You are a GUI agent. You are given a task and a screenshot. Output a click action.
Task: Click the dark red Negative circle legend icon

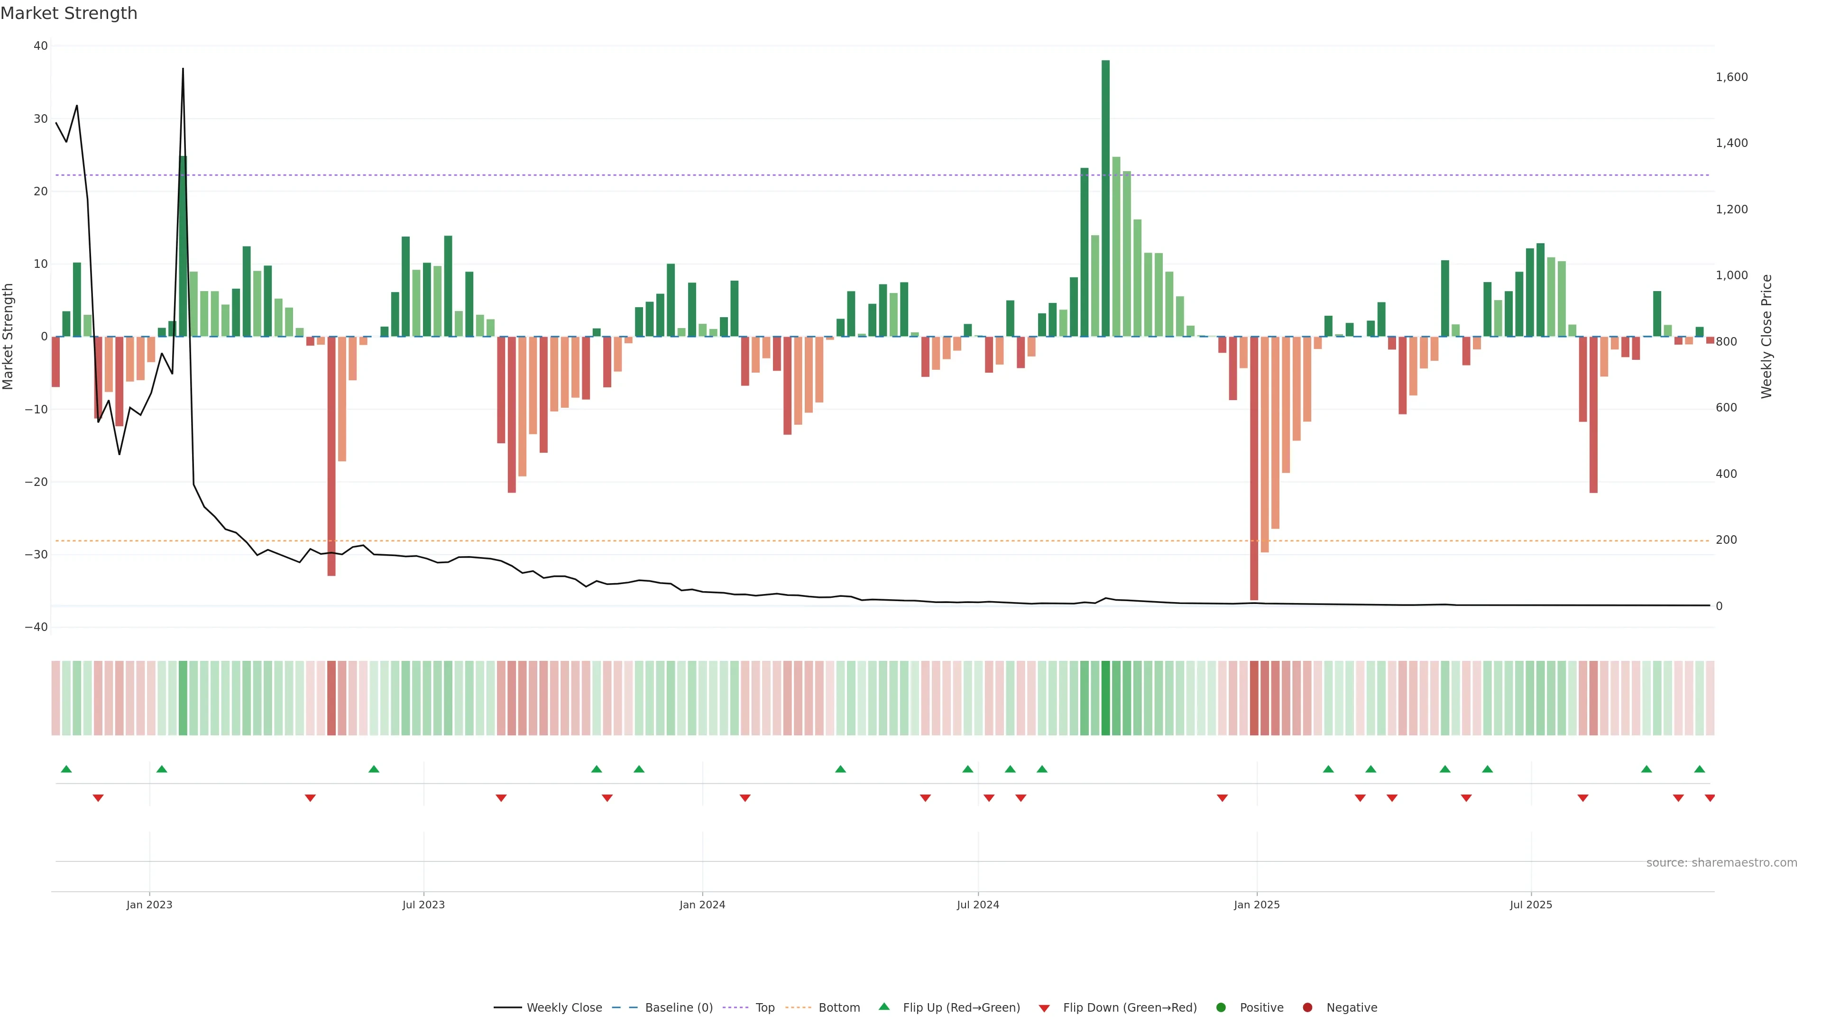pos(1307,1007)
